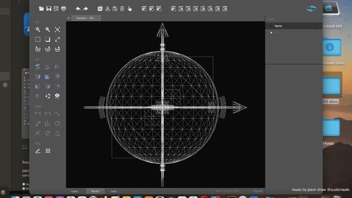Select the ordinate dimension tool

(48, 123)
